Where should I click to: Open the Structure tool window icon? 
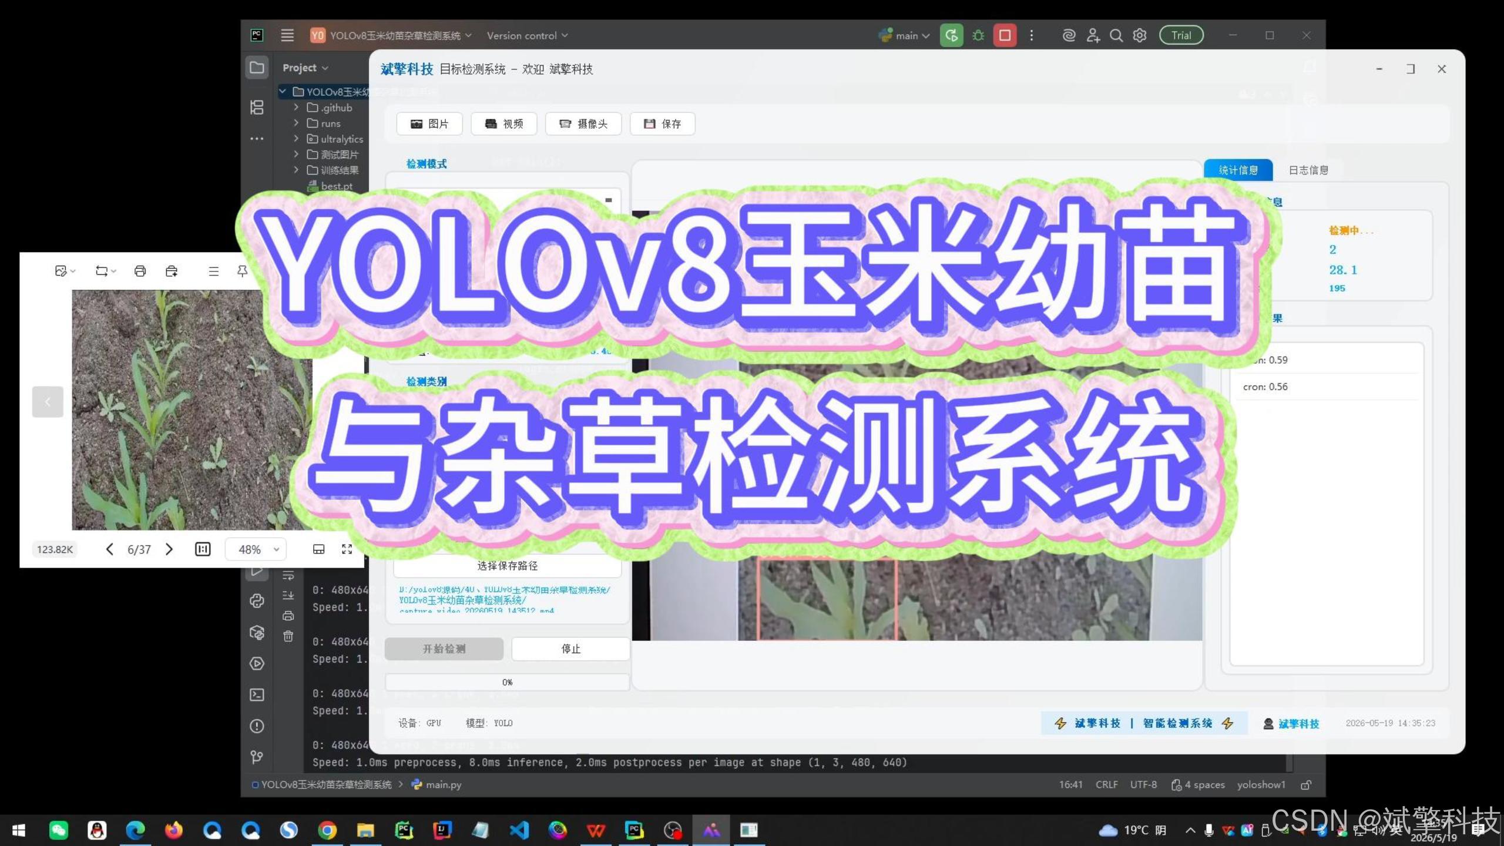pos(257,108)
